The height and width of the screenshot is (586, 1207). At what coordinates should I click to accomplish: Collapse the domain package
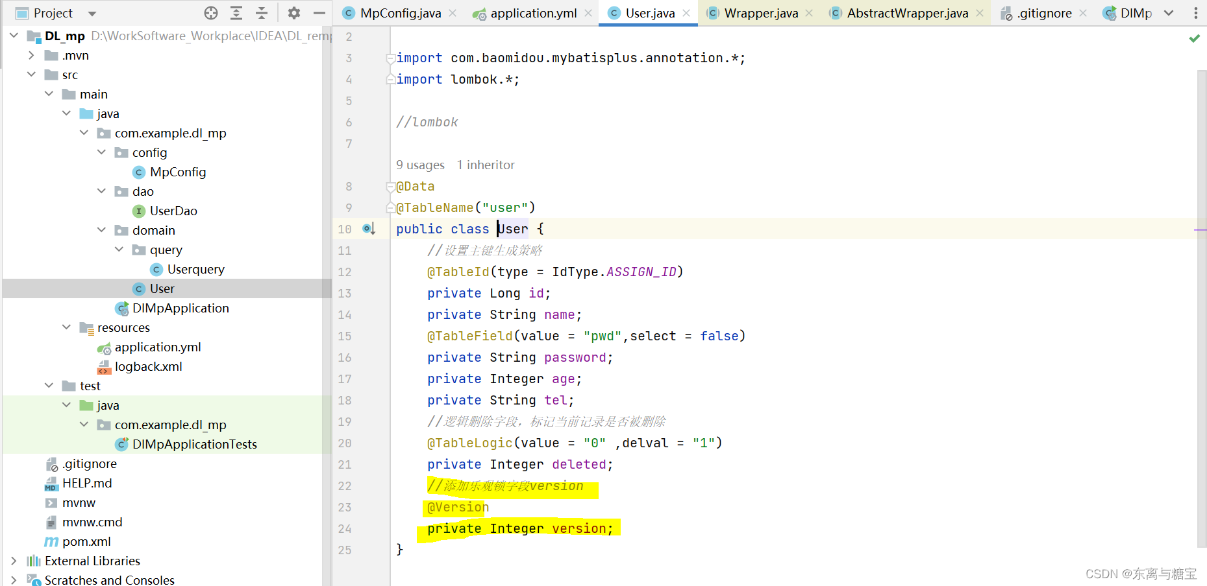[101, 230]
